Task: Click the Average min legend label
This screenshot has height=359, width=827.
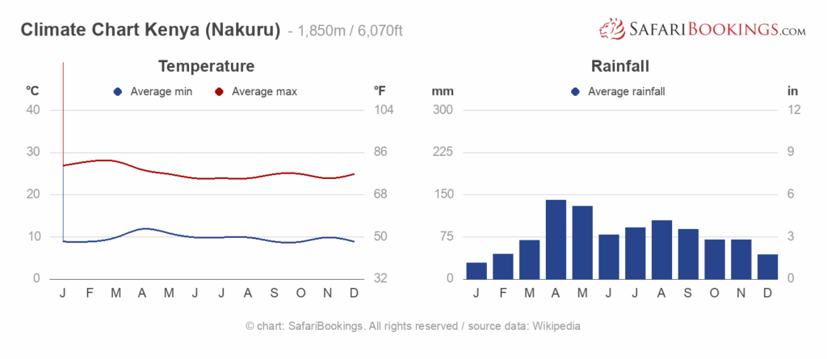Action: point(162,92)
